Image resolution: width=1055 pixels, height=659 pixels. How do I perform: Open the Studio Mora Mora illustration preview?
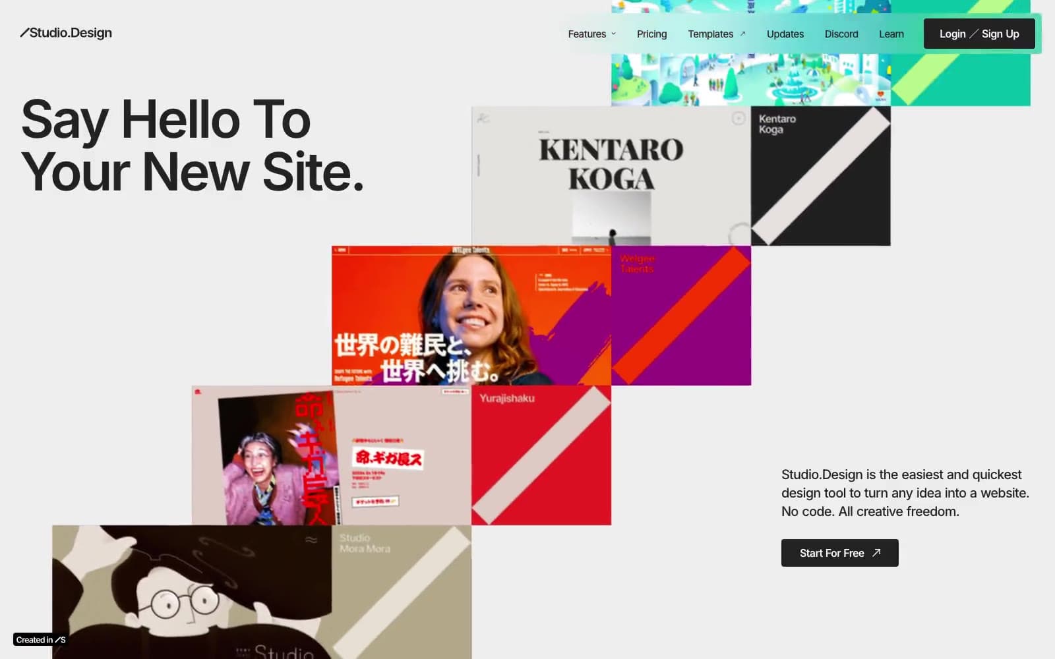click(192, 592)
